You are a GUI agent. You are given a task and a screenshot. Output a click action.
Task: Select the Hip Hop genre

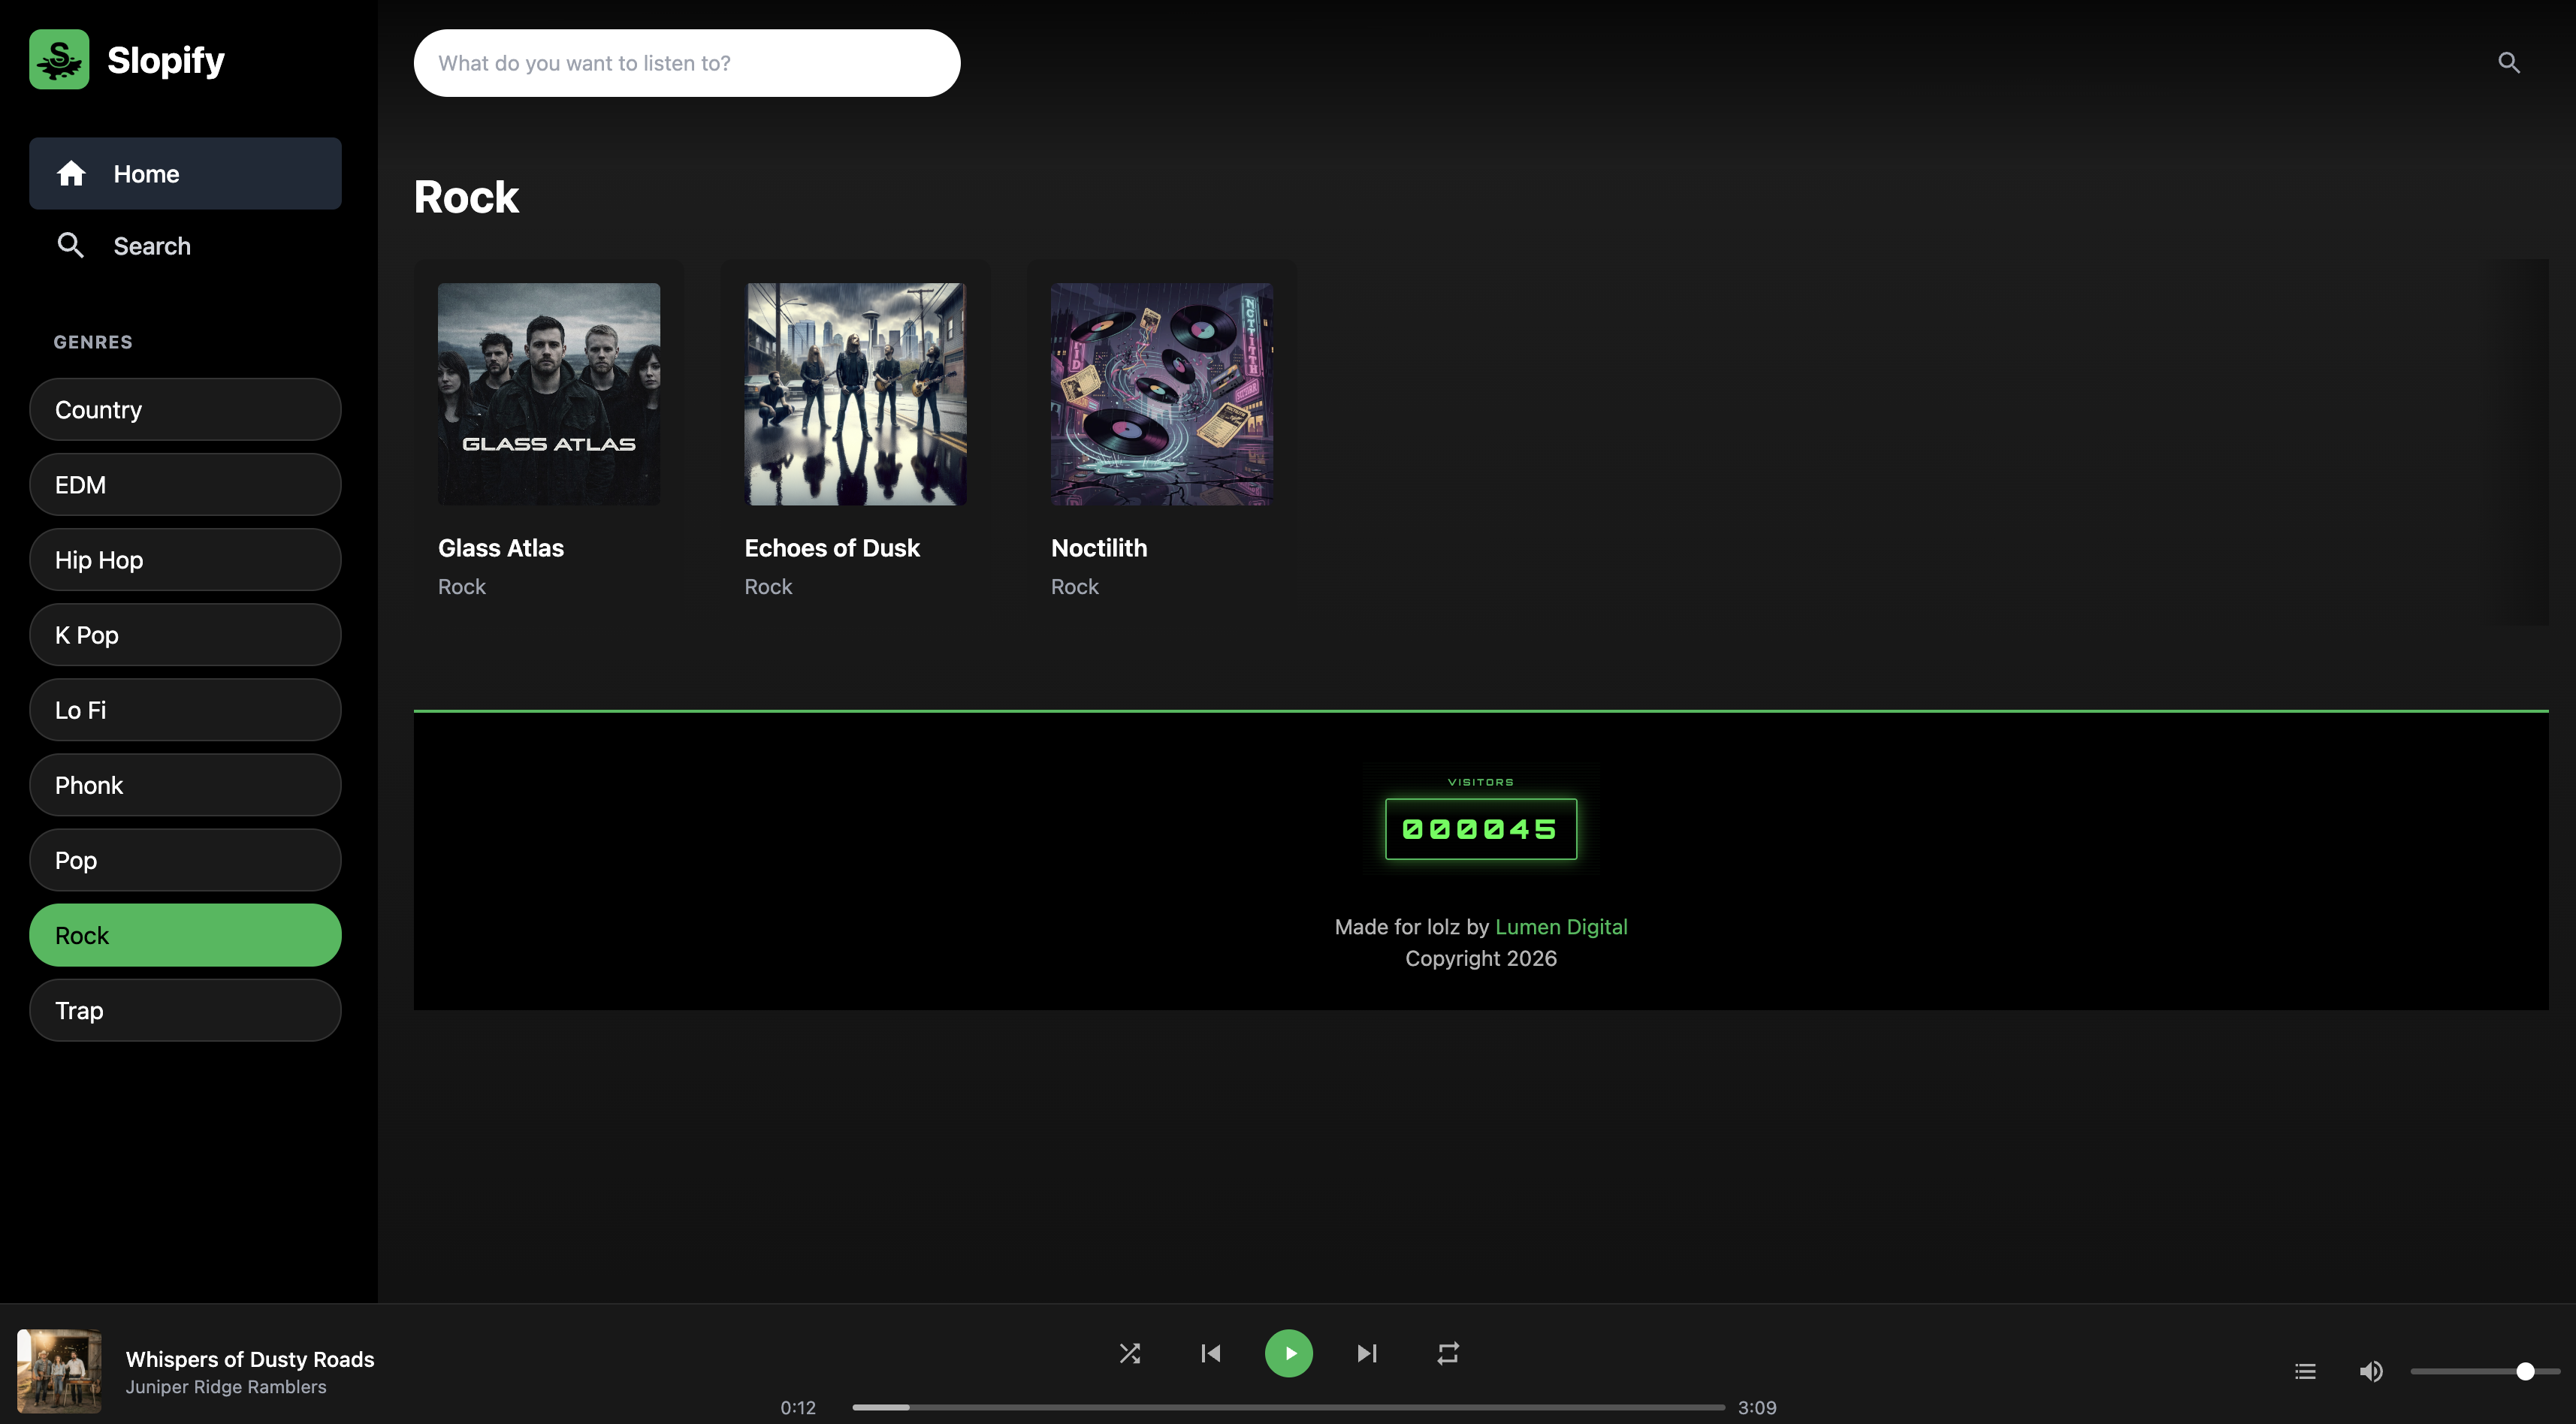(185, 560)
